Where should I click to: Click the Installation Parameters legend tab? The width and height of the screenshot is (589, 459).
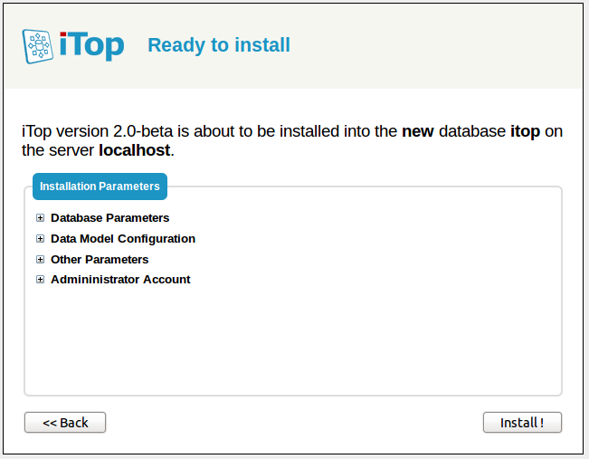pos(100,186)
